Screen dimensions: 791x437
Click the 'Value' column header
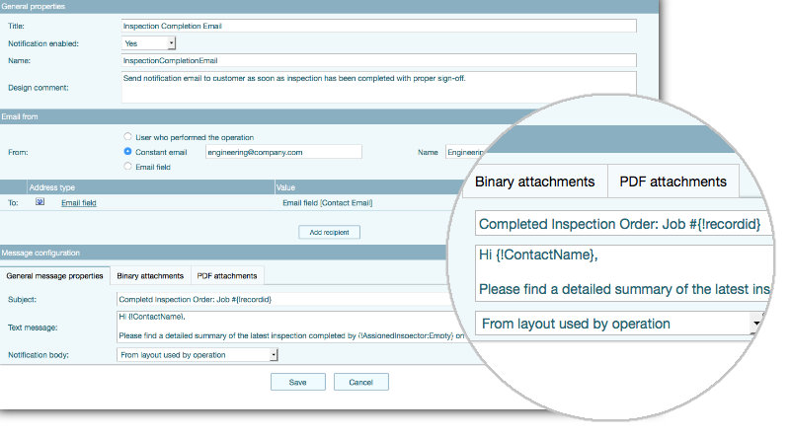pos(285,187)
